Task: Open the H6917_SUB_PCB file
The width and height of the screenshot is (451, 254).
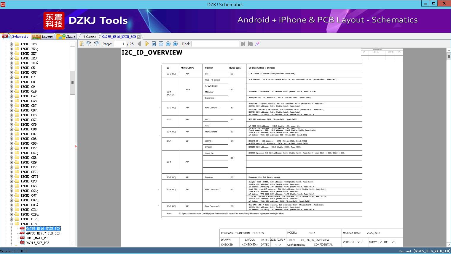Action: click(38, 243)
